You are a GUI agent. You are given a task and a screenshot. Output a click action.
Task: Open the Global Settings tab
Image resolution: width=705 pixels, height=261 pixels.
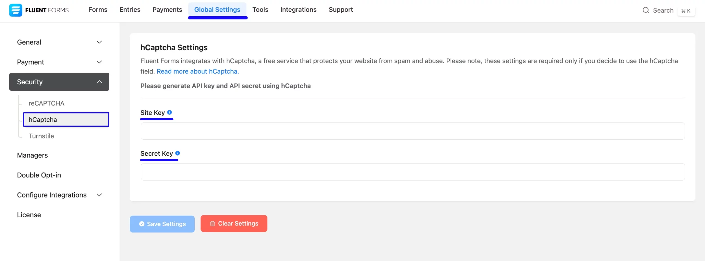click(x=217, y=10)
